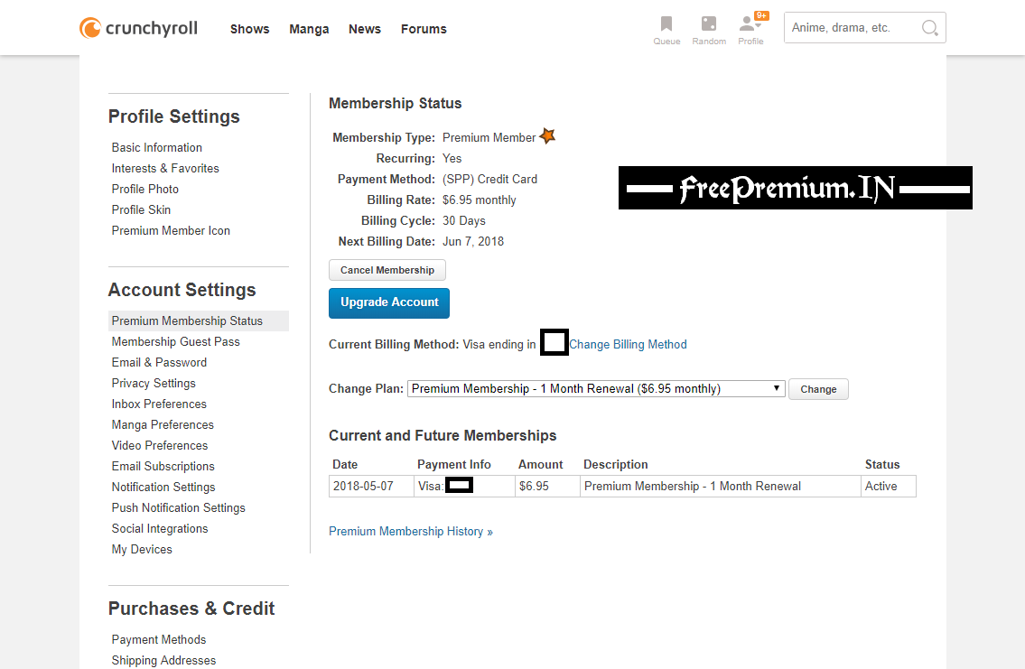
Task: Open the Manga menu
Action: [309, 29]
